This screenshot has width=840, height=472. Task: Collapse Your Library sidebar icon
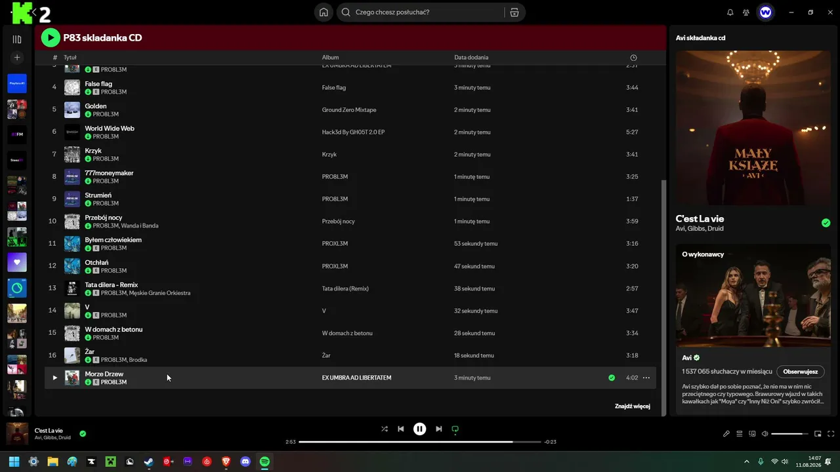17,39
